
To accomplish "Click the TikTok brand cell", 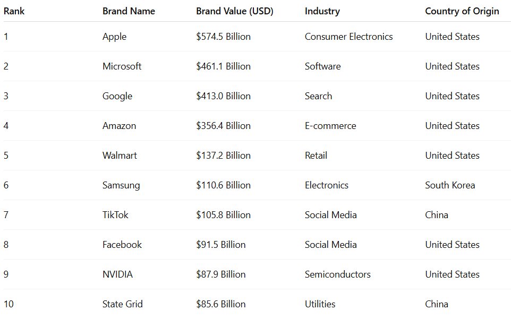I will [115, 215].
